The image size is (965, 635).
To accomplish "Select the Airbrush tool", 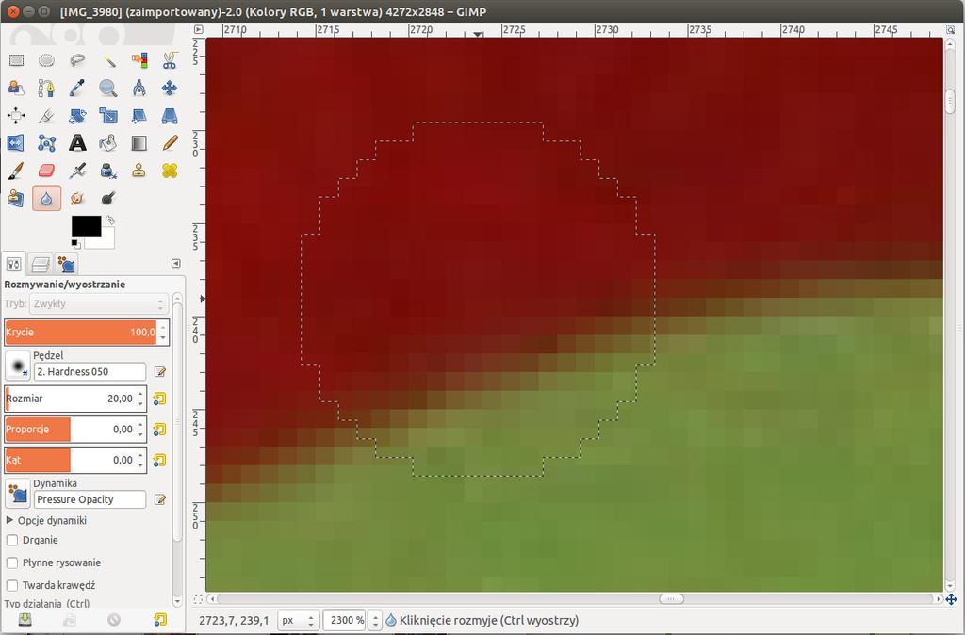I will coord(77,171).
